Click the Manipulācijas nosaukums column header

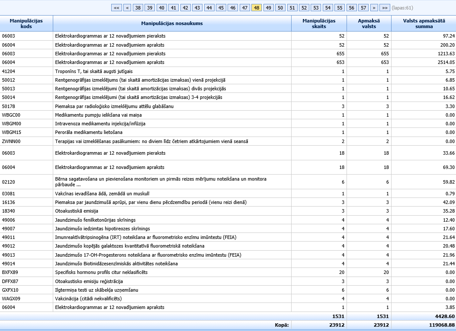pyautogui.click(x=172, y=23)
